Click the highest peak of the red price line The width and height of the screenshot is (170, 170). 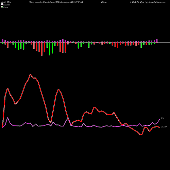tap(30, 74)
